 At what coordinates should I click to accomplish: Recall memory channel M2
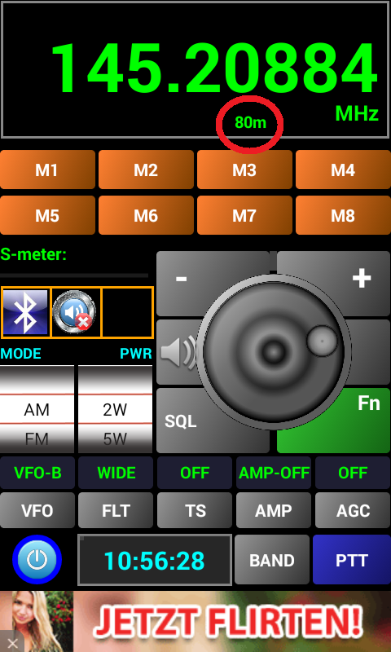pos(146,170)
